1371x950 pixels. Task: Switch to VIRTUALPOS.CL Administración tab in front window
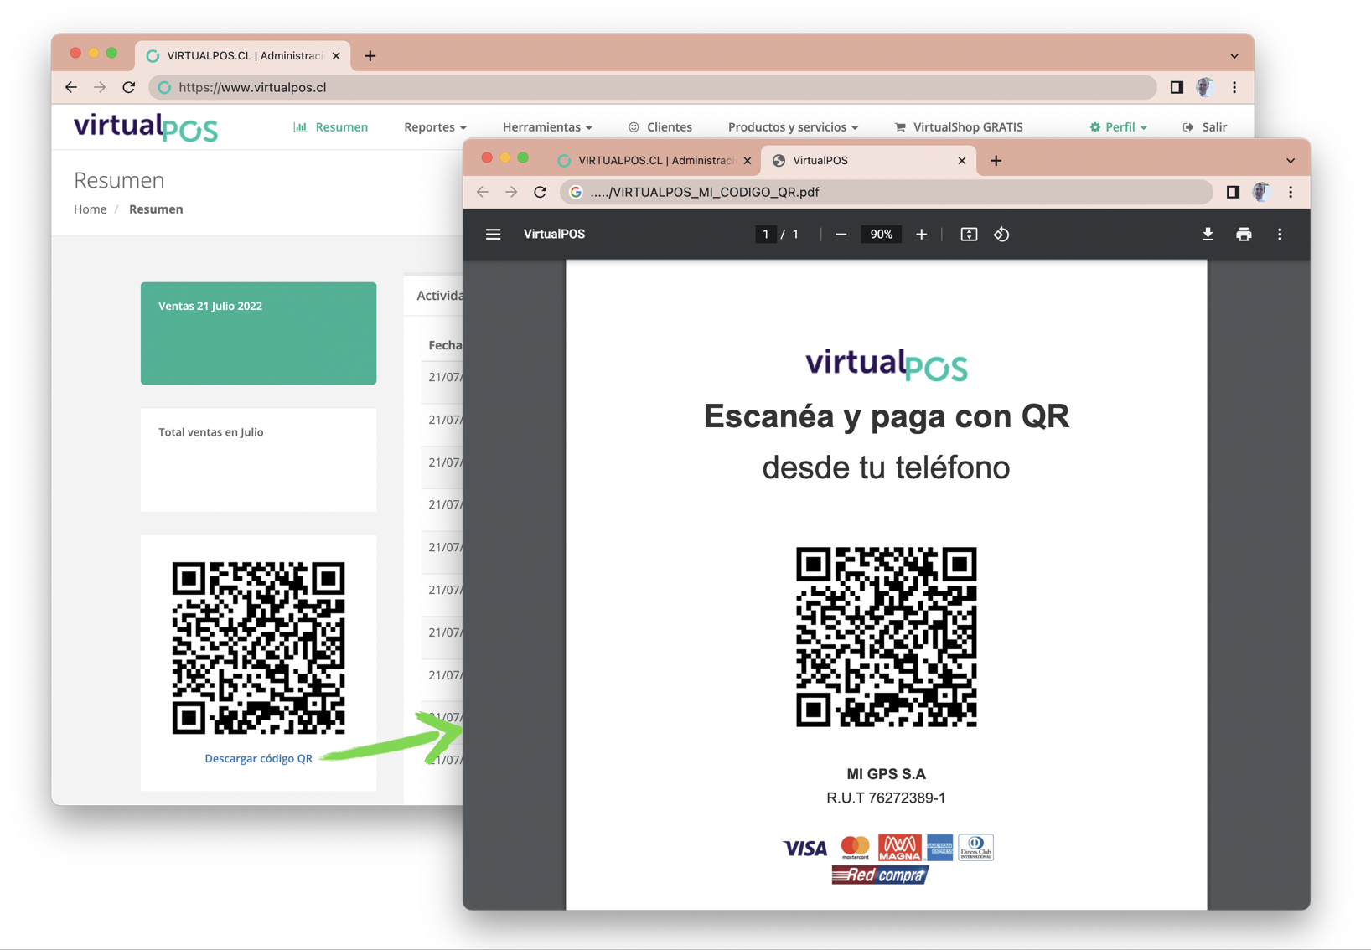pos(654,160)
